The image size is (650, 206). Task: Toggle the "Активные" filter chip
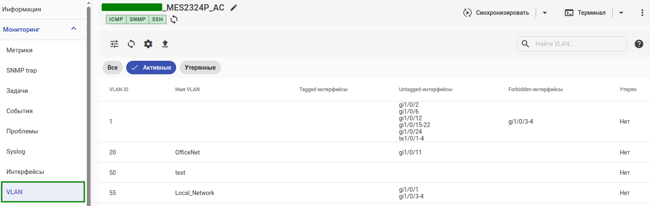(151, 68)
